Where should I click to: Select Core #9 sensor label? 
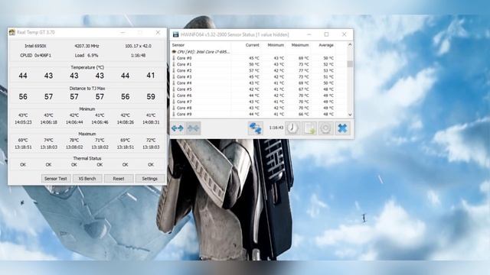pyautogui.click(x=184, y=114)
